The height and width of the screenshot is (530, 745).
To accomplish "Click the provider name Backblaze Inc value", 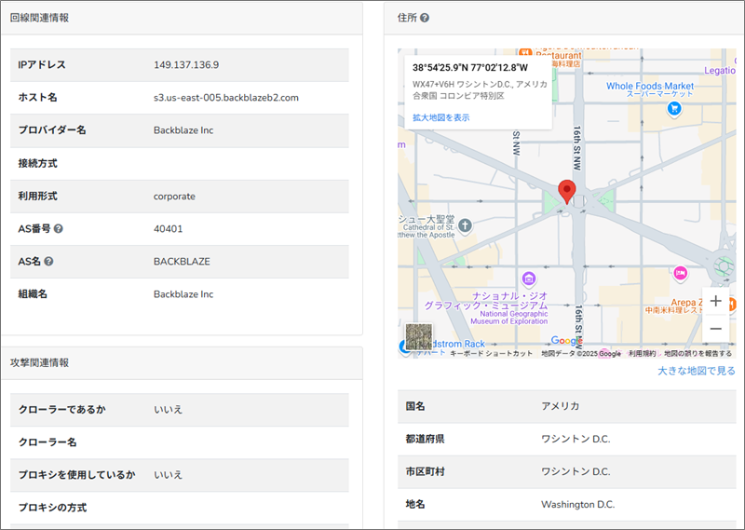I will (x=183, y=130).
